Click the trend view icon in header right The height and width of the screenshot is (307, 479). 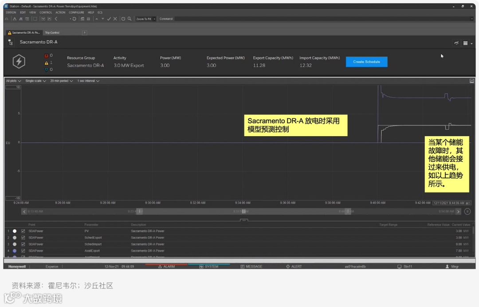click(456, 43)
